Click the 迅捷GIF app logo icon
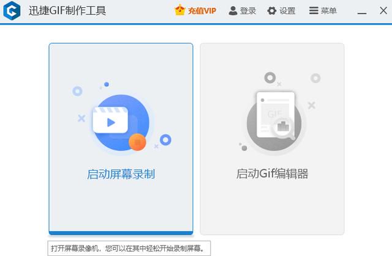Viewport: 392px width, 256px height. click(12, 11)
